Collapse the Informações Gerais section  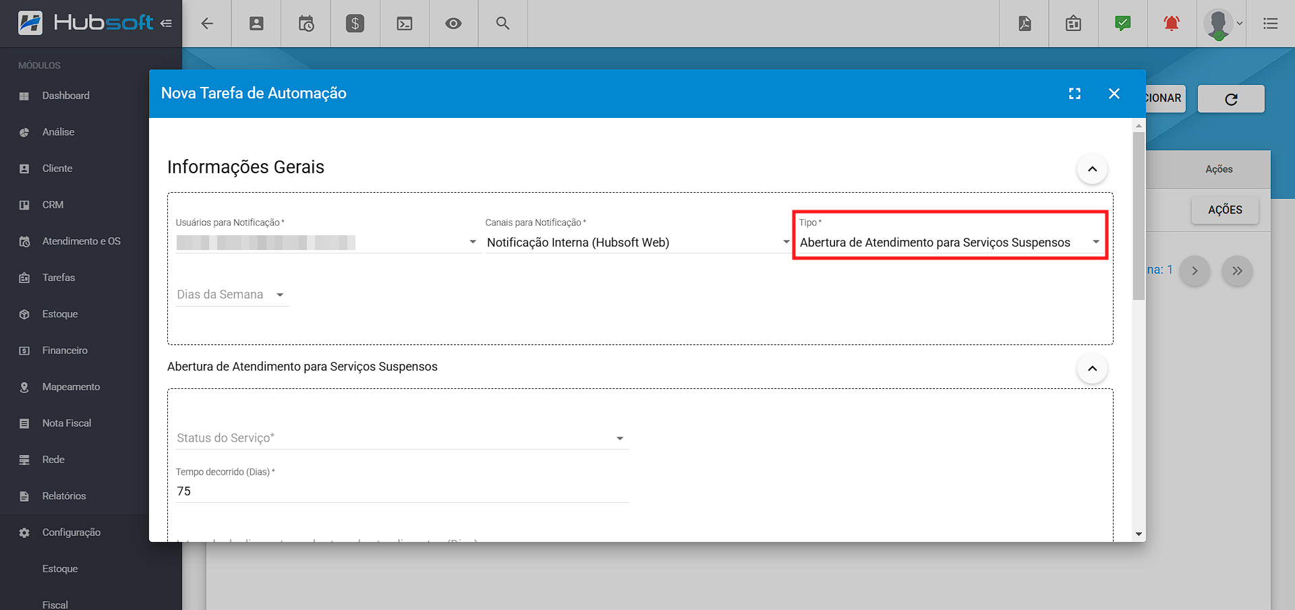(1092, 169)
